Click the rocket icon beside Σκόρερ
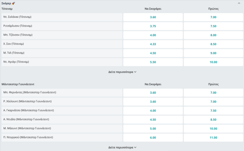244x151 pixels. tap(13, 3)
